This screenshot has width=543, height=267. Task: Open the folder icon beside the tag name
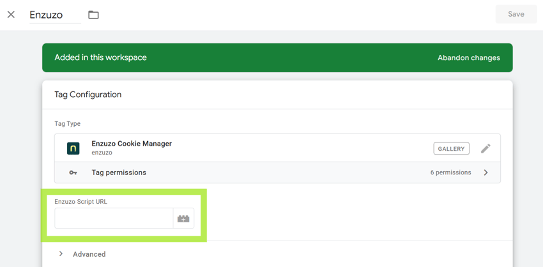pos(93,15)
